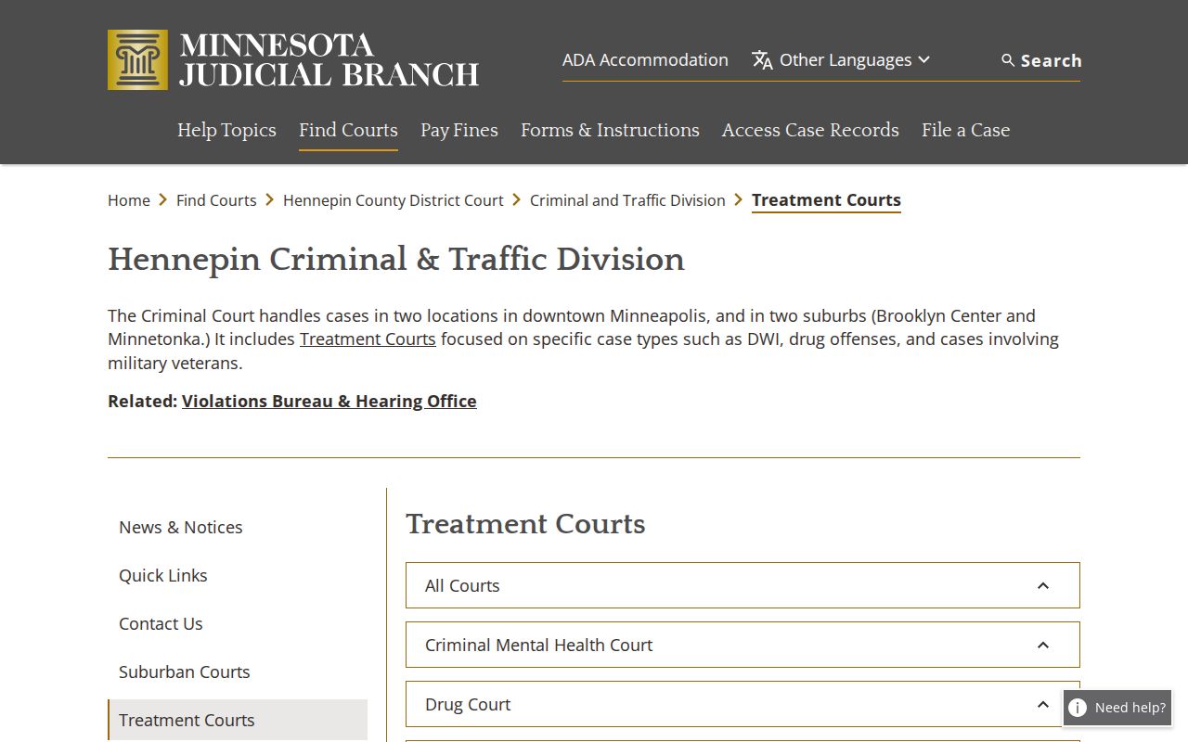Click the Hennepin Criminal & Traffic Division heading
1188x742 pixels.
click(x=396, y=260)
